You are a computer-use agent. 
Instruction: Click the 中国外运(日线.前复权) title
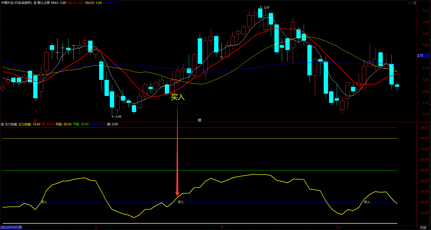[17, 3]
